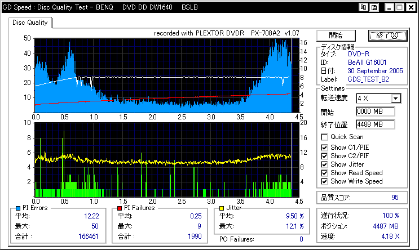419x250 pixels.
Task: Uncheck Show Write Speed option
Action: (324, 181)
